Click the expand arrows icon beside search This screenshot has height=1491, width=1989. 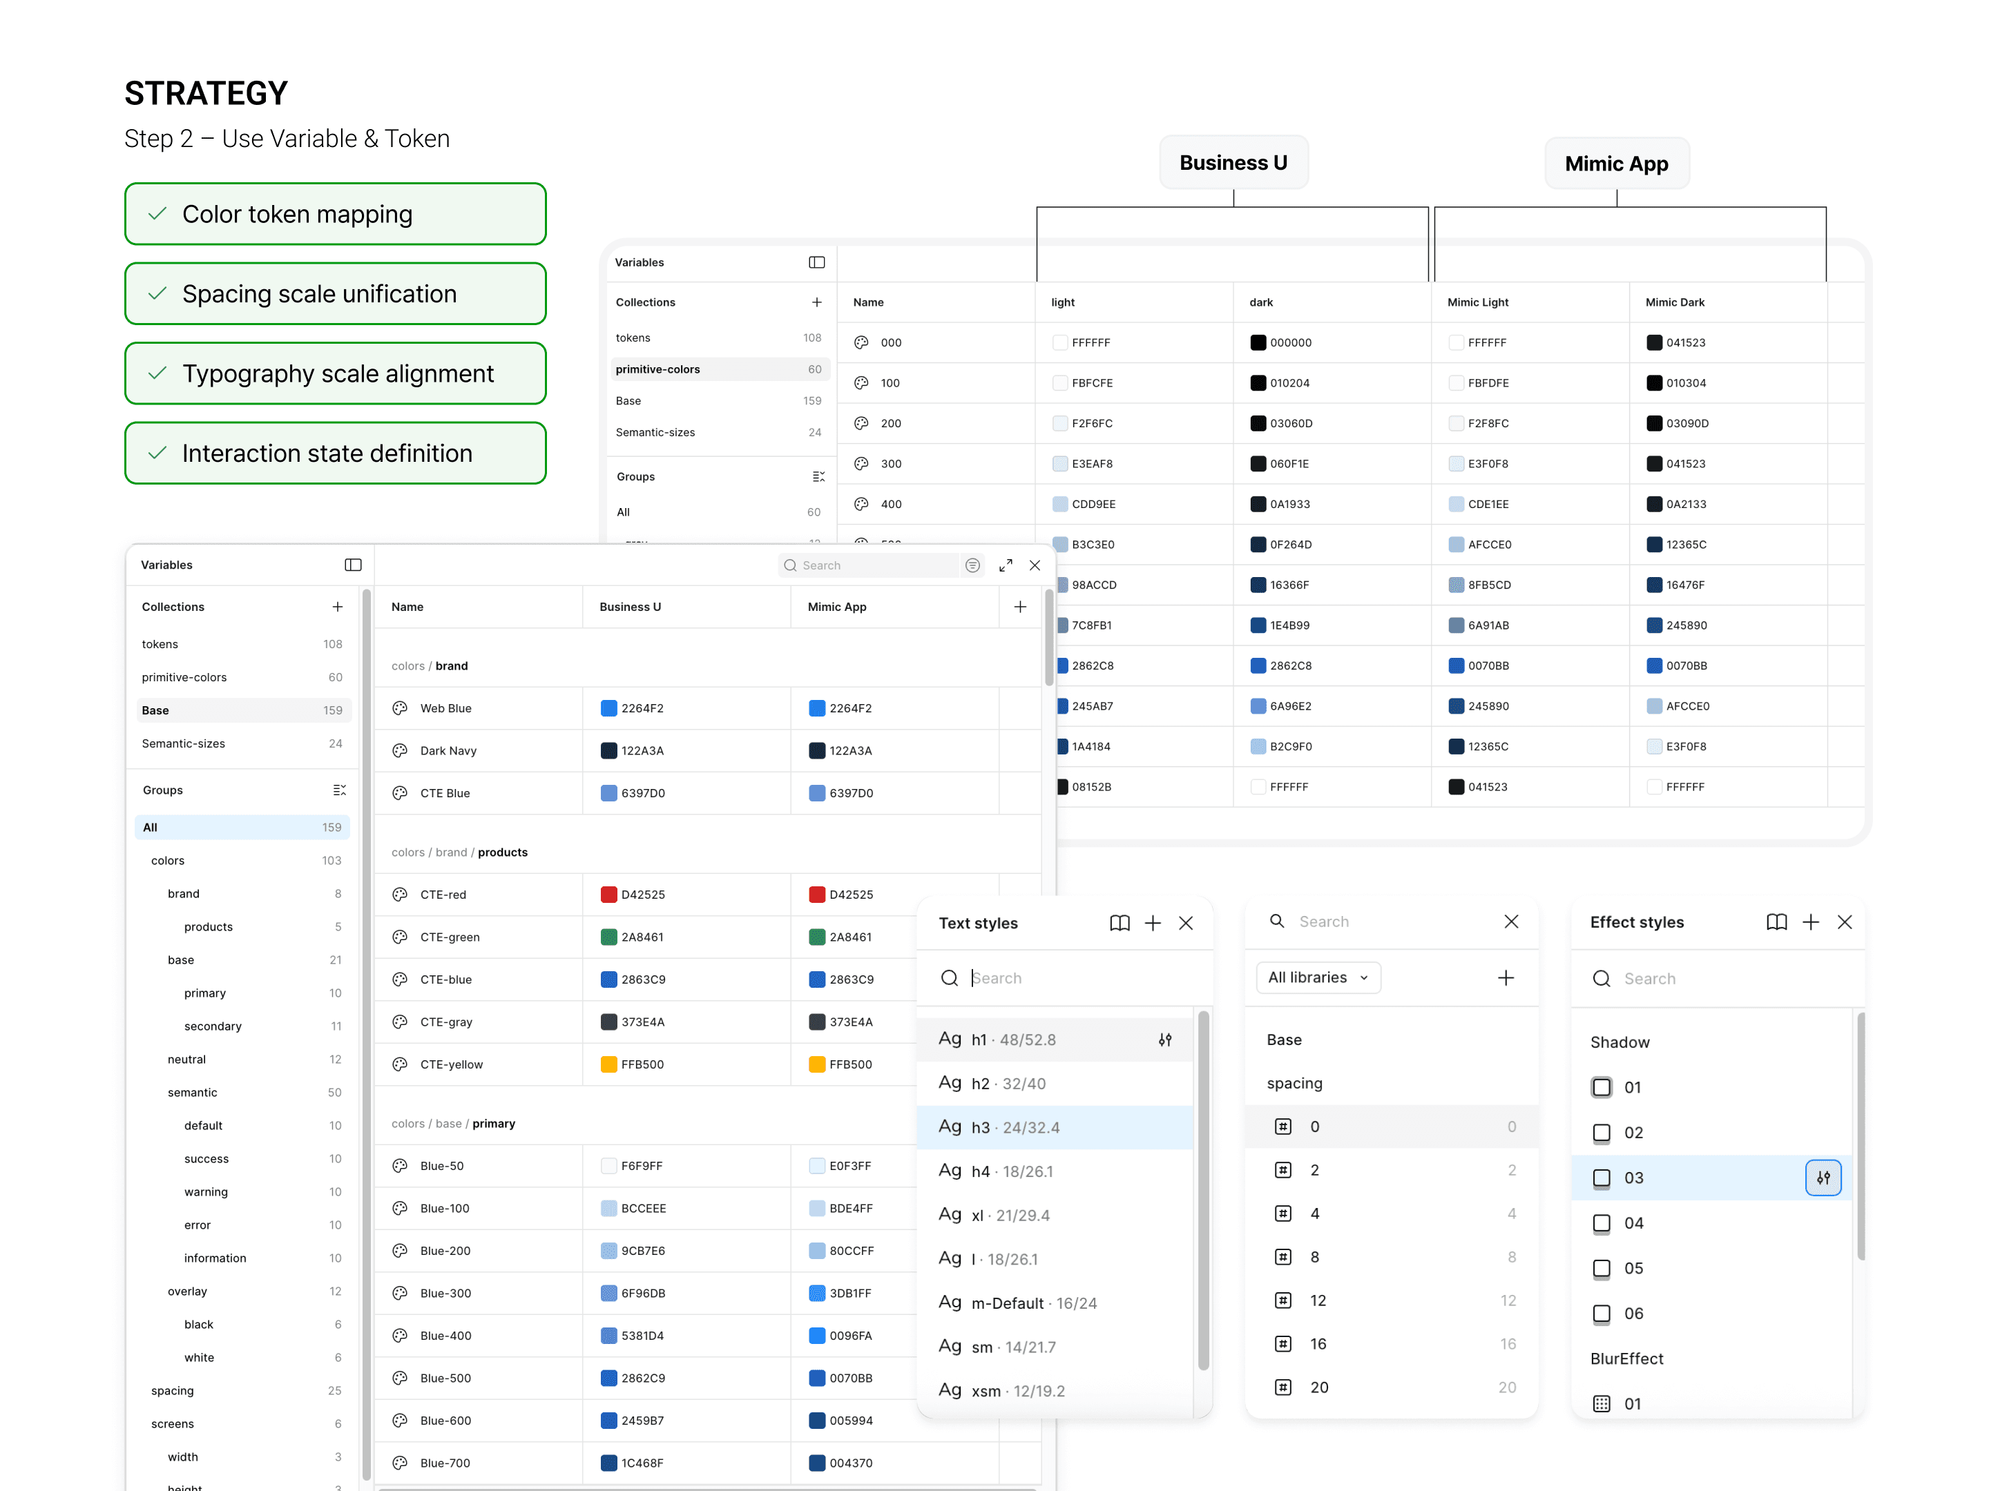click(x=1006, y=565)
